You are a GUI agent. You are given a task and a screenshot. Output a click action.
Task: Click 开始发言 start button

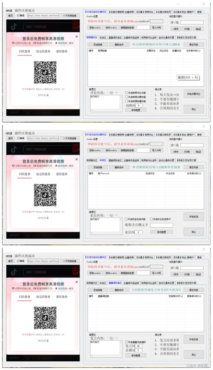194,339
